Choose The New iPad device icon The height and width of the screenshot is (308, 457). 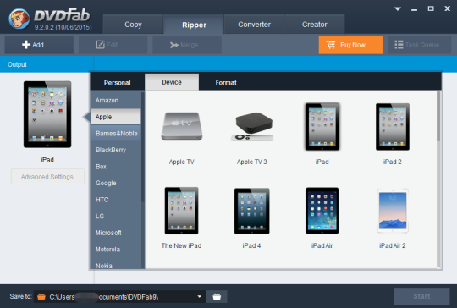pyautogui.click(x=182, y=211)
